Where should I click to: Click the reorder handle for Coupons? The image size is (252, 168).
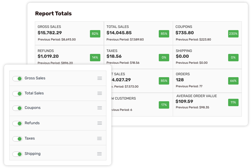pyautogui.click(x=99, y=108)
